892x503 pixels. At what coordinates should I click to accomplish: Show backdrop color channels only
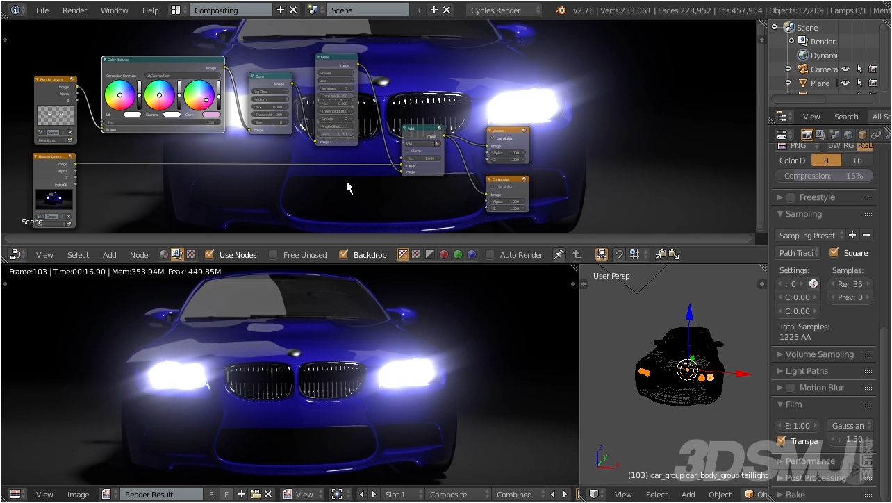[x=416, y=255]
